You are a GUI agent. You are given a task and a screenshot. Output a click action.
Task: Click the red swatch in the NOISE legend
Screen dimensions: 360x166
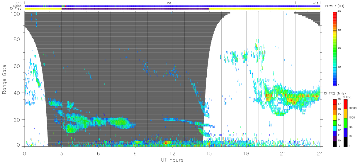(x=345, y=104)
